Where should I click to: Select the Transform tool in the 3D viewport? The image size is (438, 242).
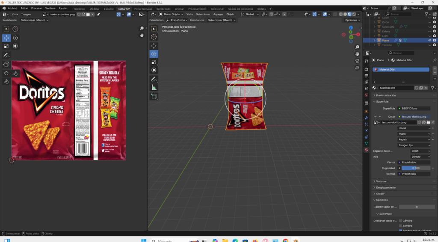click(154, 70)
